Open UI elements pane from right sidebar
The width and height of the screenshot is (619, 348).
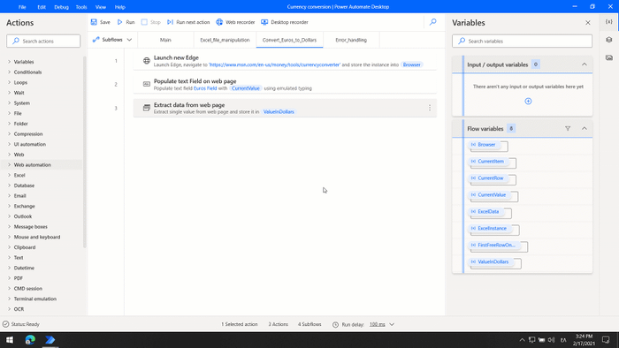click(x=609, y=40)
